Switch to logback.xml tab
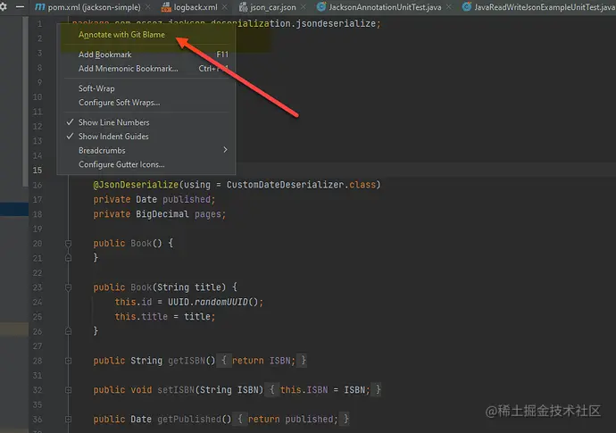Screen dimensions: 616x433 click(196, 7)
